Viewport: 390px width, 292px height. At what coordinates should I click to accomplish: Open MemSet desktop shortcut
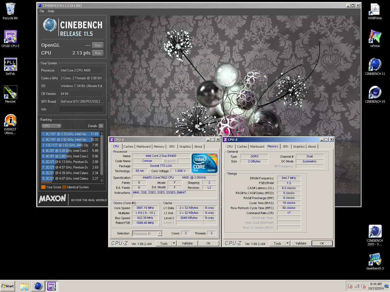(x=10, y=94)
